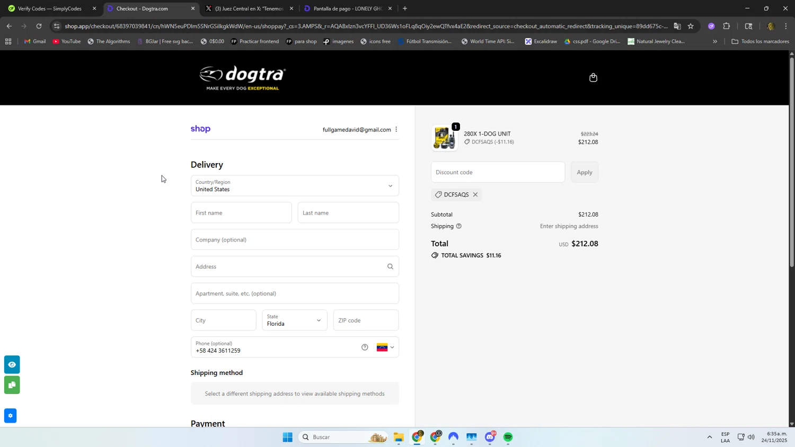
Task: Focus the First name field
Action: [x=241, y=213]
